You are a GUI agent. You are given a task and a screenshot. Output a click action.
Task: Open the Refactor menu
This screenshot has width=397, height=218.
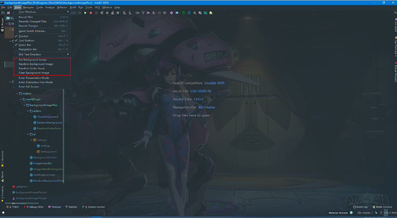[x=62, y=7]
